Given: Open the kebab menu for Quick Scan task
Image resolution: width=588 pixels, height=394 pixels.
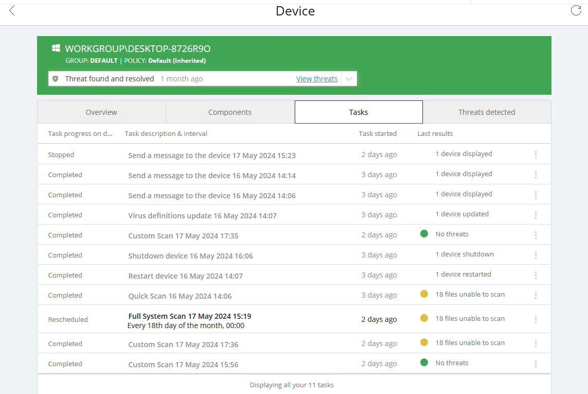Looking at the screenshot, I should pos(536,294).
